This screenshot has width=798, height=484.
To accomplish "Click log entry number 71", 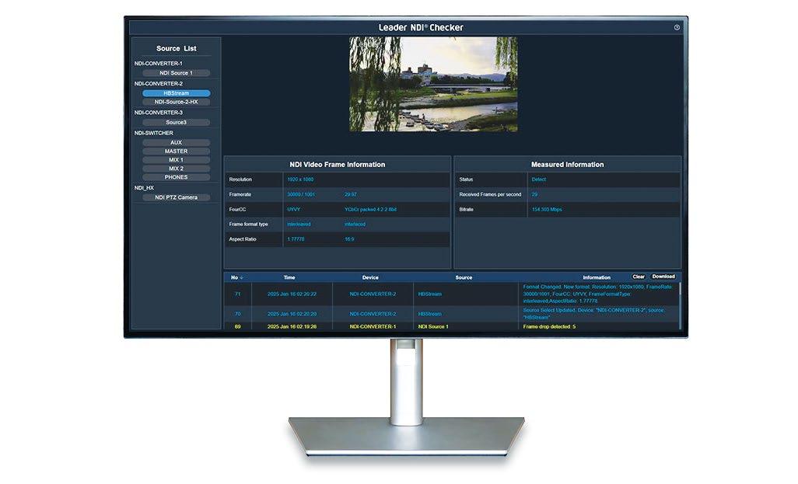I will coord(238,294).
